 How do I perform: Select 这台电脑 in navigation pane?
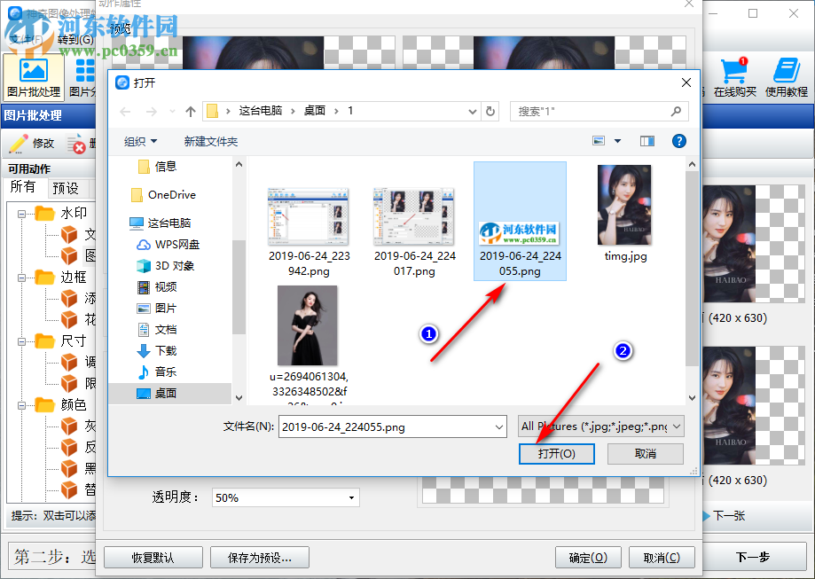161,223
